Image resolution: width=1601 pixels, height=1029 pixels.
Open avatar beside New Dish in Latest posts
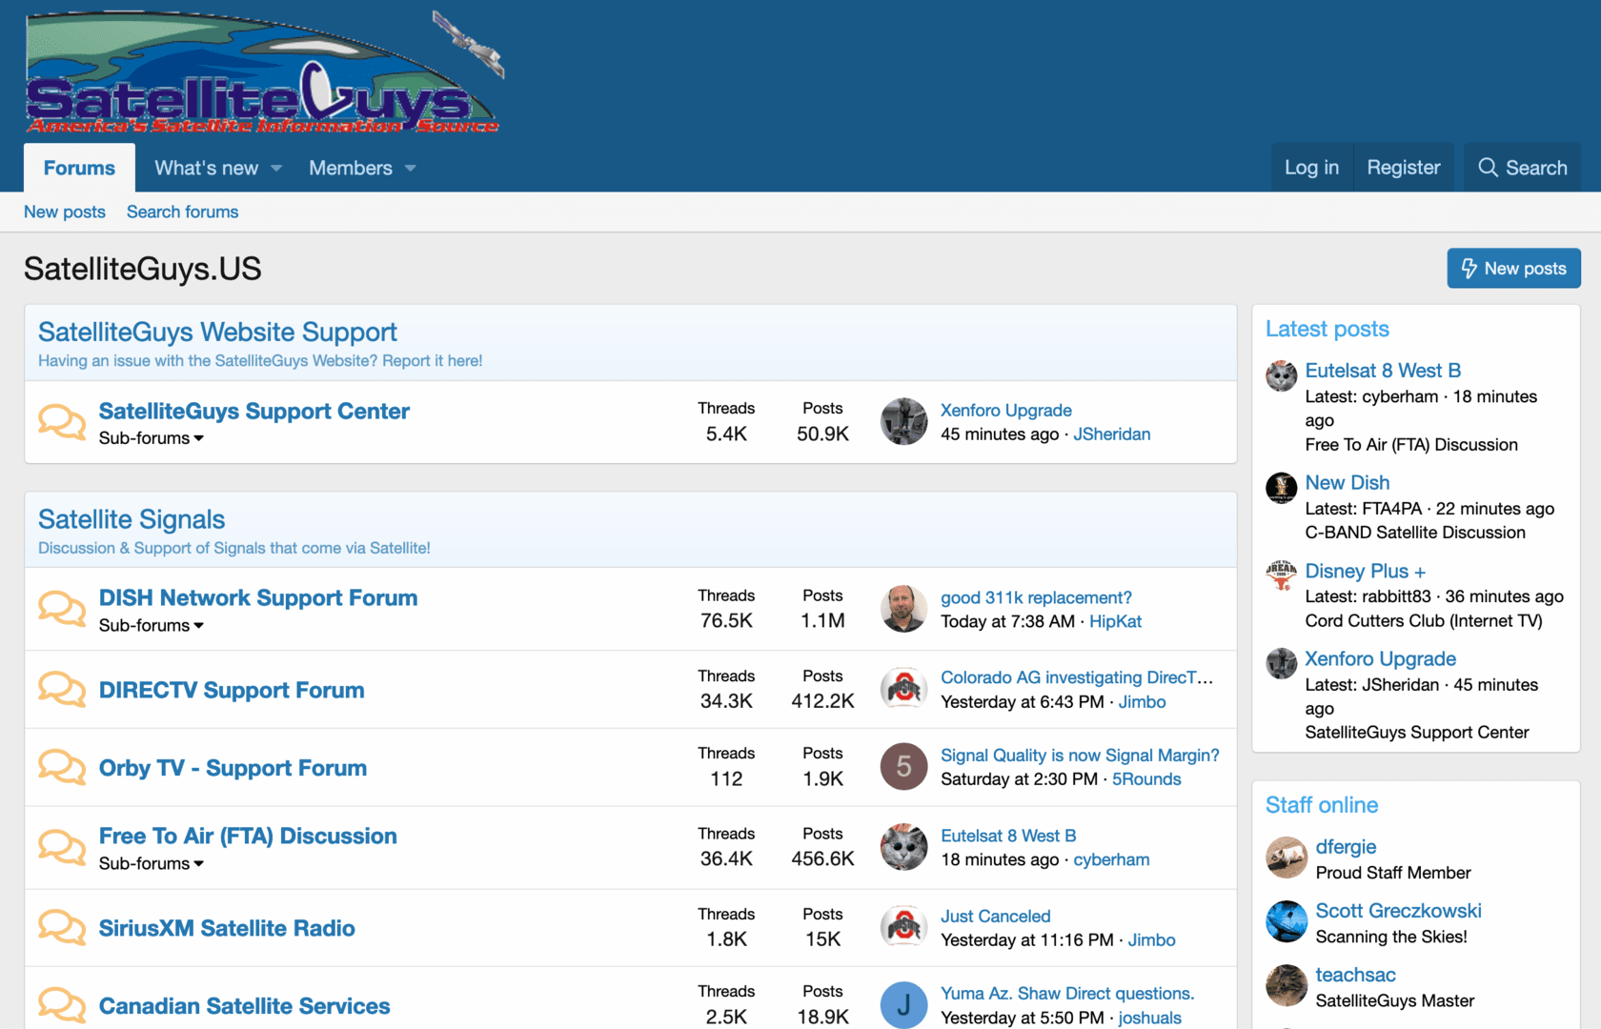pyautogui.click(x=1281, y=488)
